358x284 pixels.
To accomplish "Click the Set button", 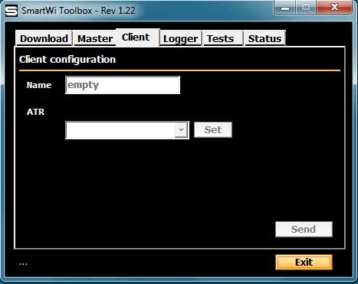I will [x=213, y=130].
